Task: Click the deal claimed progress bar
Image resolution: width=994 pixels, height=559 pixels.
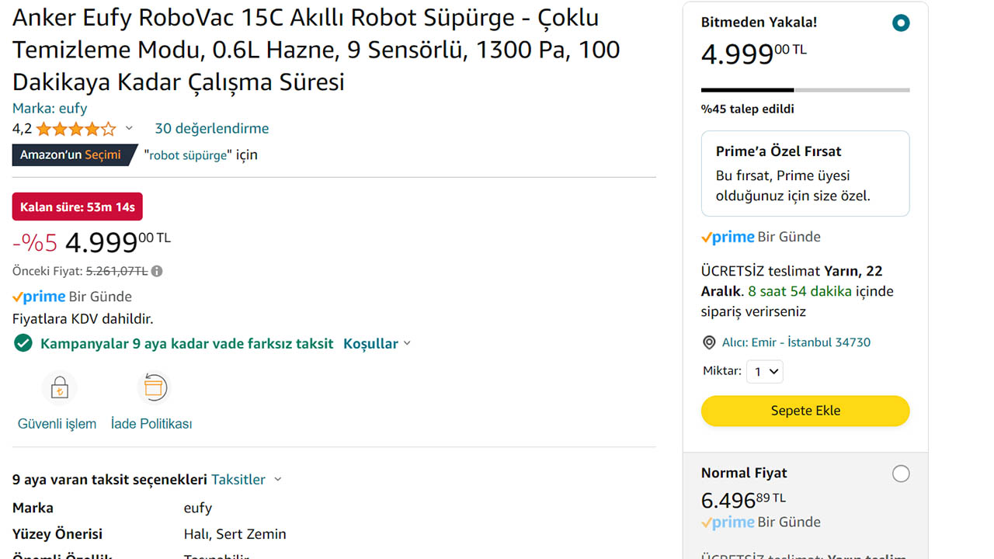Action: click(x=805, y=90)
